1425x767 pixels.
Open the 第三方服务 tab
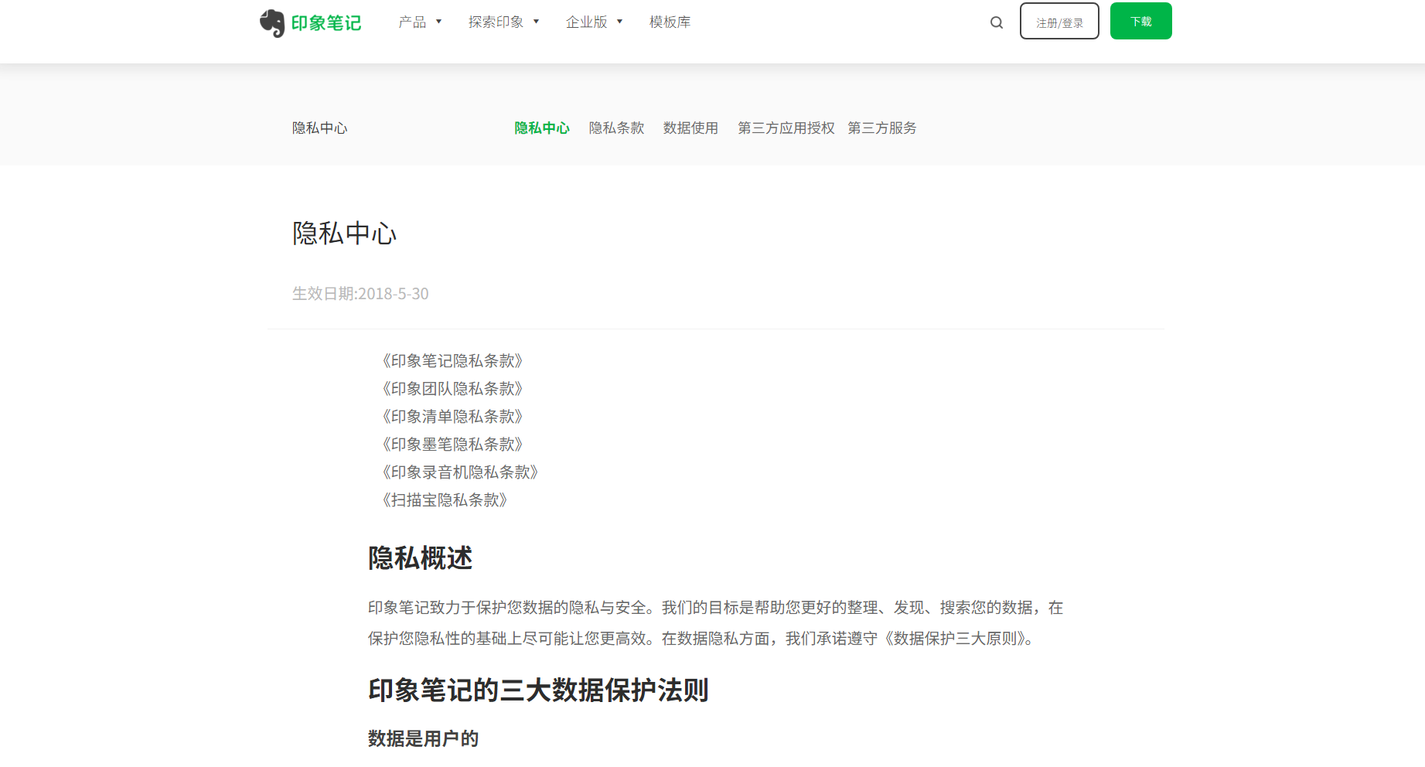(x=881, y=128)
